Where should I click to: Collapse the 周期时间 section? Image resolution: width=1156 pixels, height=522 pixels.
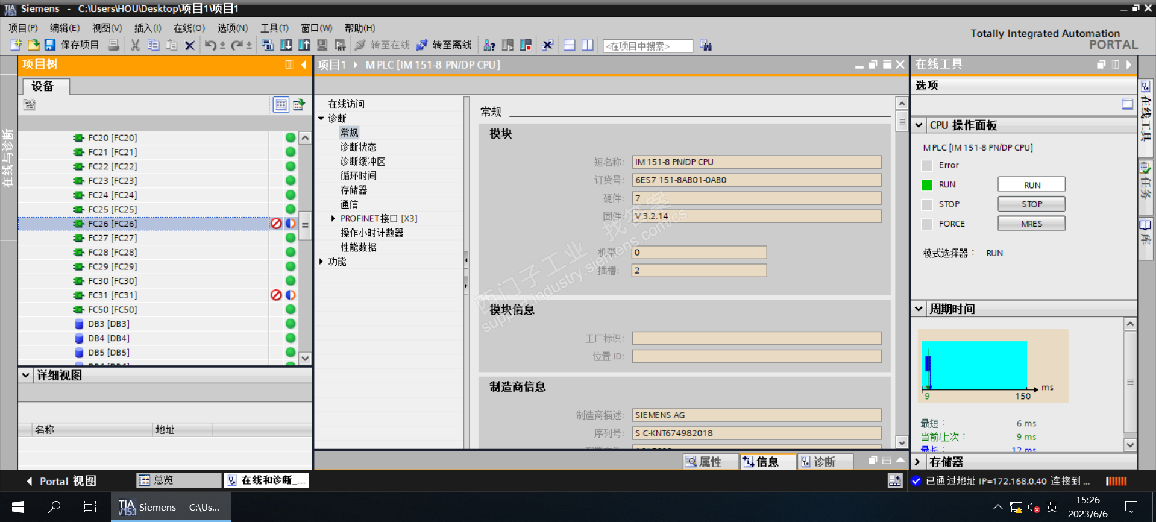pyautogui.click(x=919, y=309)
